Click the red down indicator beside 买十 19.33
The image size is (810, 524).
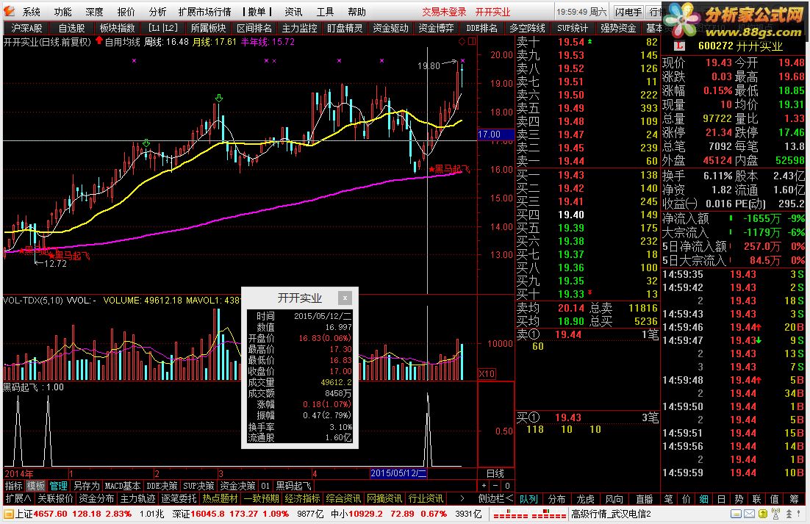pyautogui.click(x=590, y=292)
